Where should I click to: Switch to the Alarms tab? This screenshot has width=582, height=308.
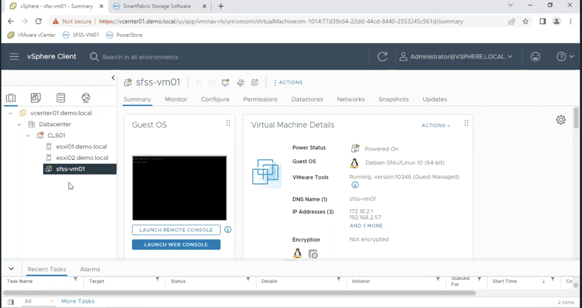pyautogui.click(x=90, y=269)
